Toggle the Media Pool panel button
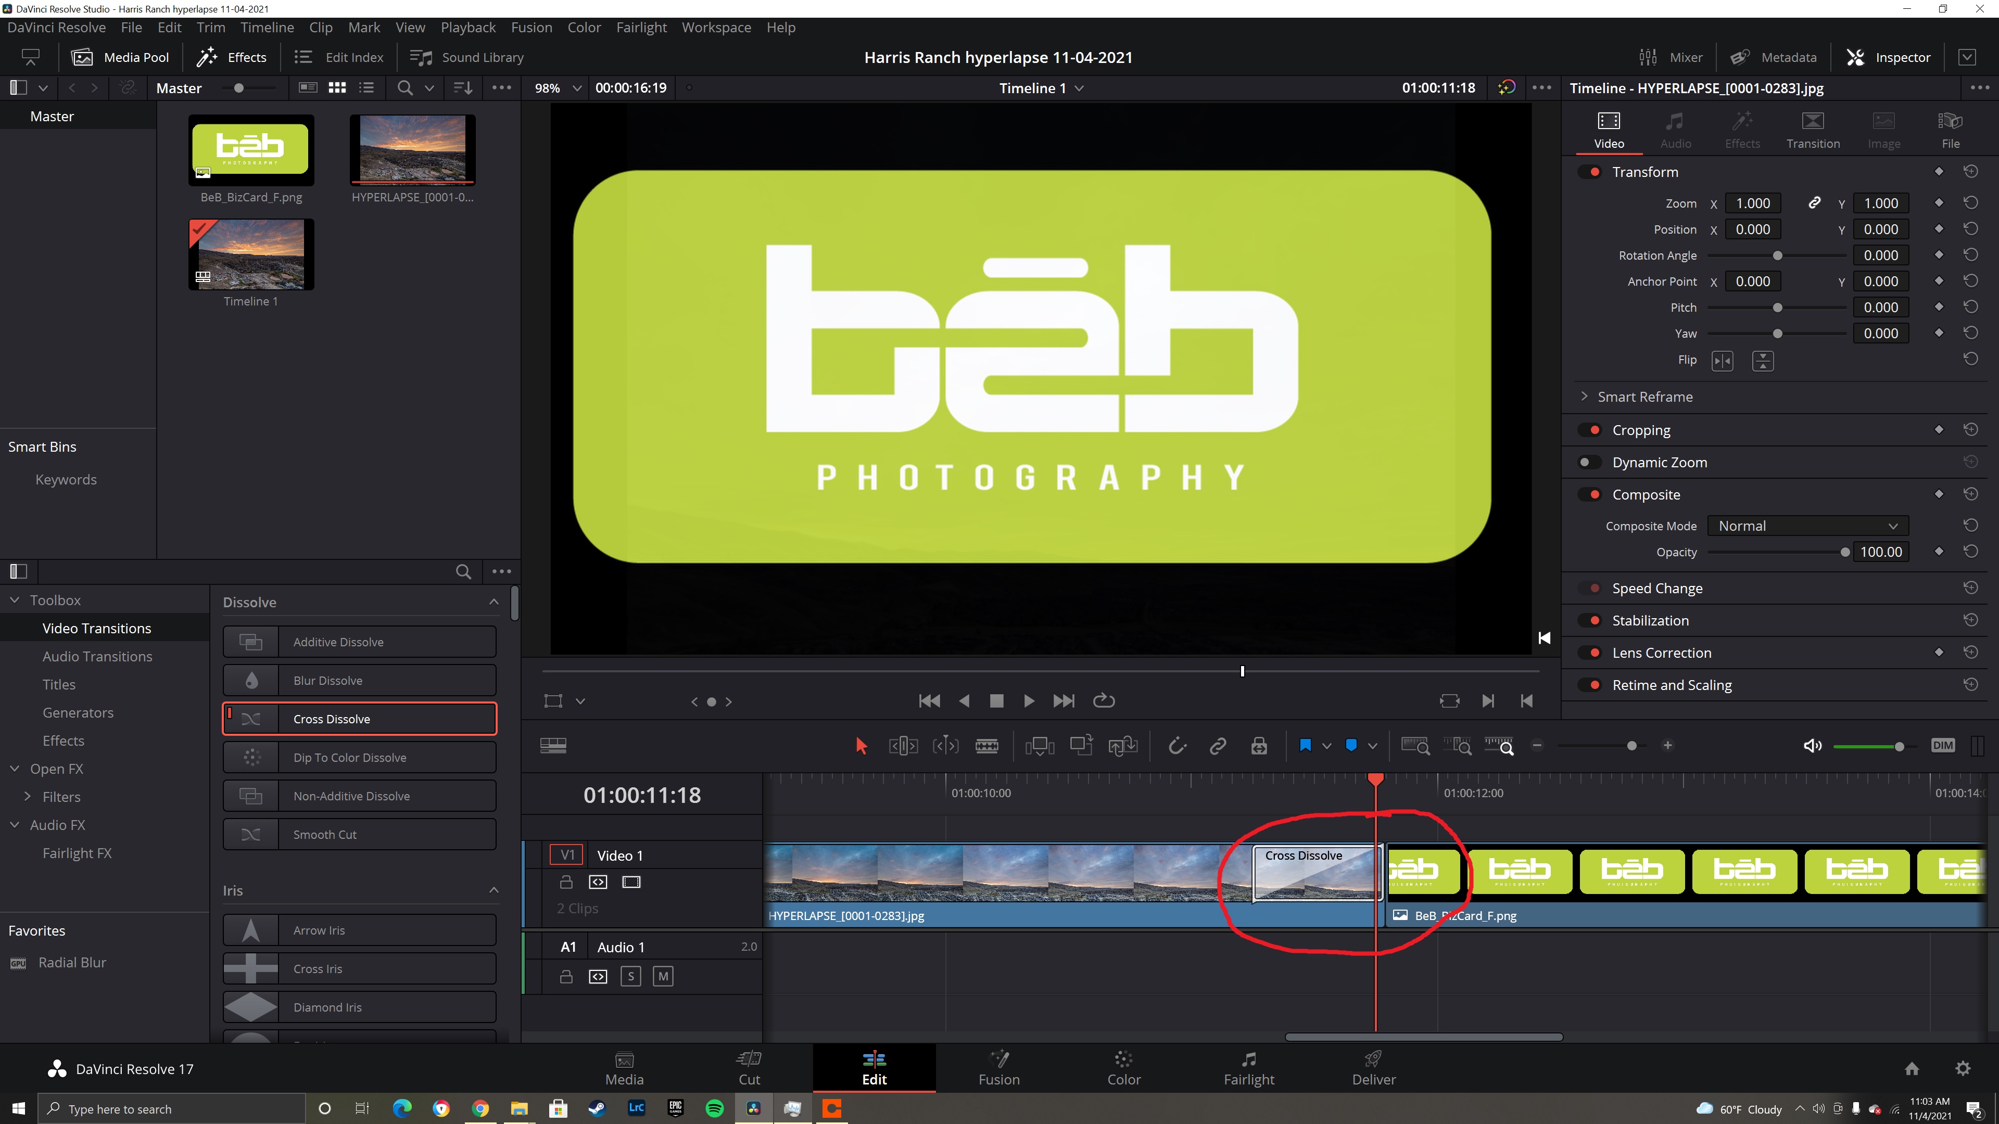 click(120, 57)
